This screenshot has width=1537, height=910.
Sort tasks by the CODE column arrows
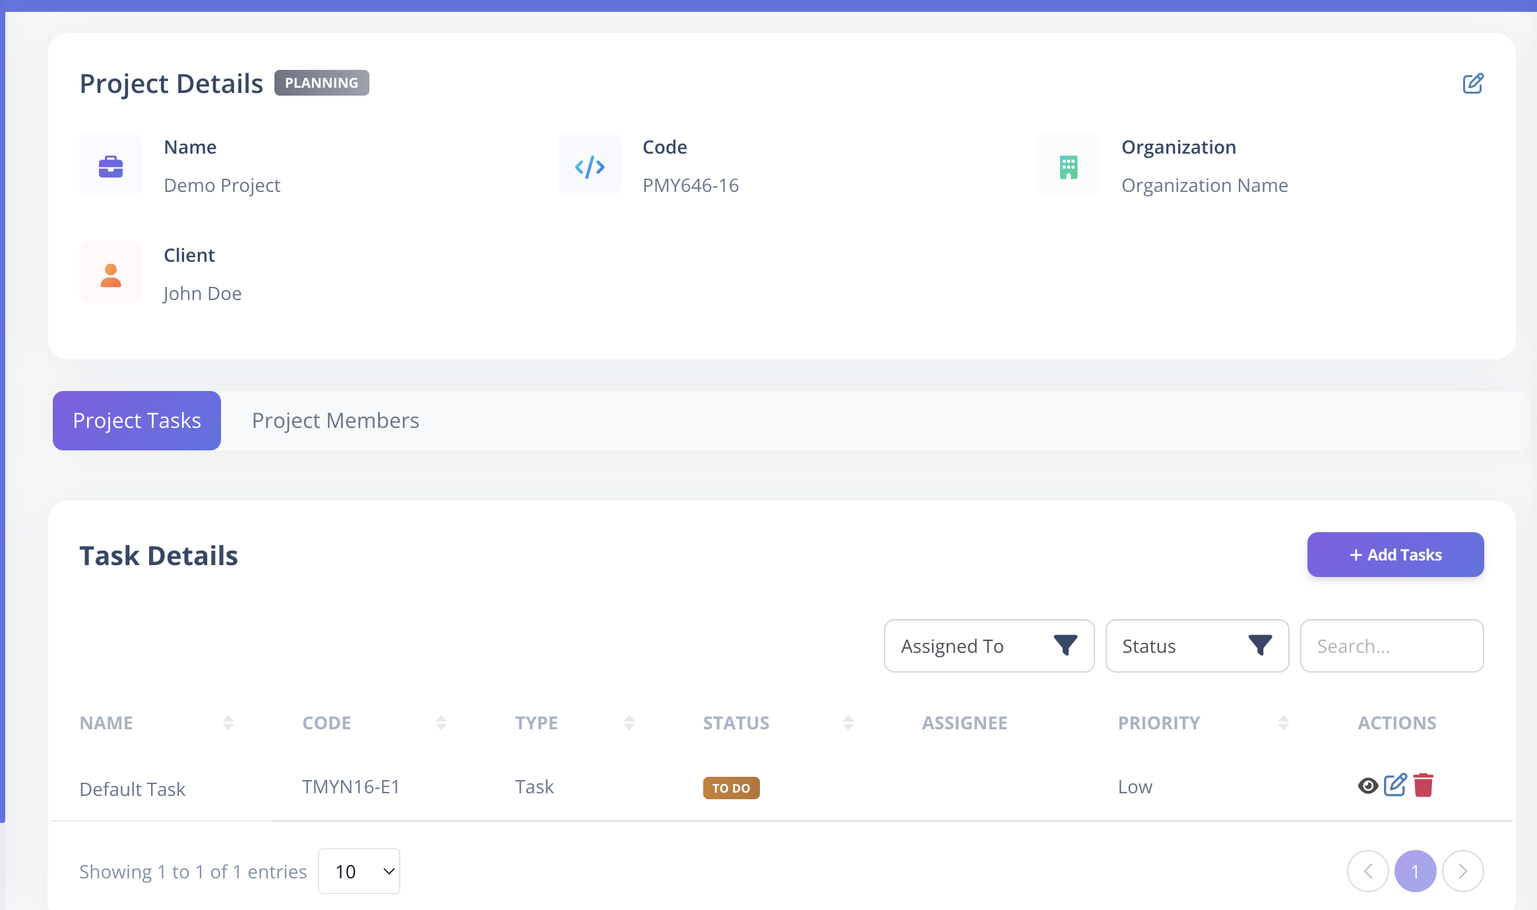point(441,723)
